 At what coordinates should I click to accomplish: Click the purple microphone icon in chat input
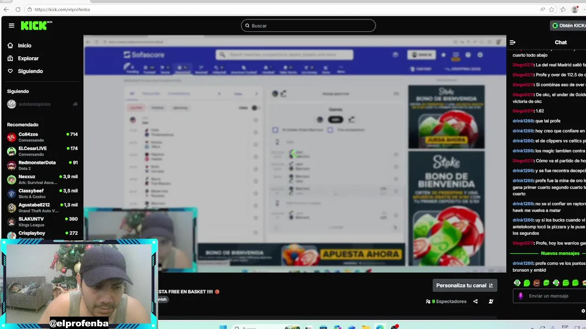(x=521, y=296)
